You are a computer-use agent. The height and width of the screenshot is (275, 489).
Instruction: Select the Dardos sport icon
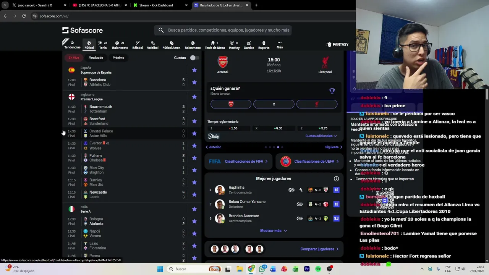point(249,45)
